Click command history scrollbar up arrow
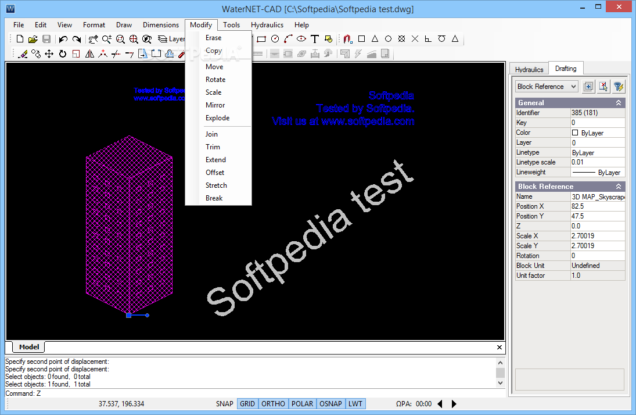Image resolution: width=636 pixels, height=415 pixels. [x=500, y=363]
